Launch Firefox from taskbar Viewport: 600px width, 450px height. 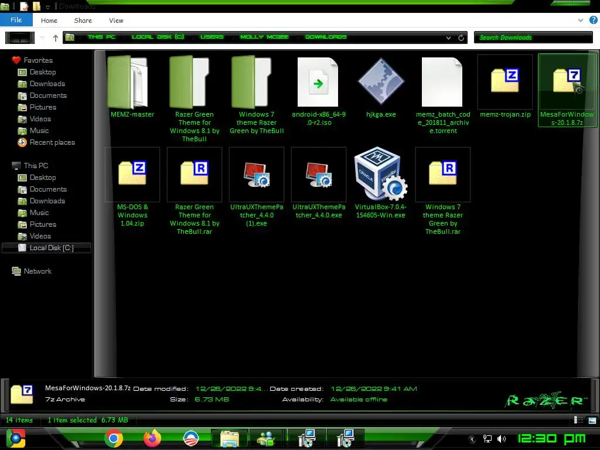(152, 438)
